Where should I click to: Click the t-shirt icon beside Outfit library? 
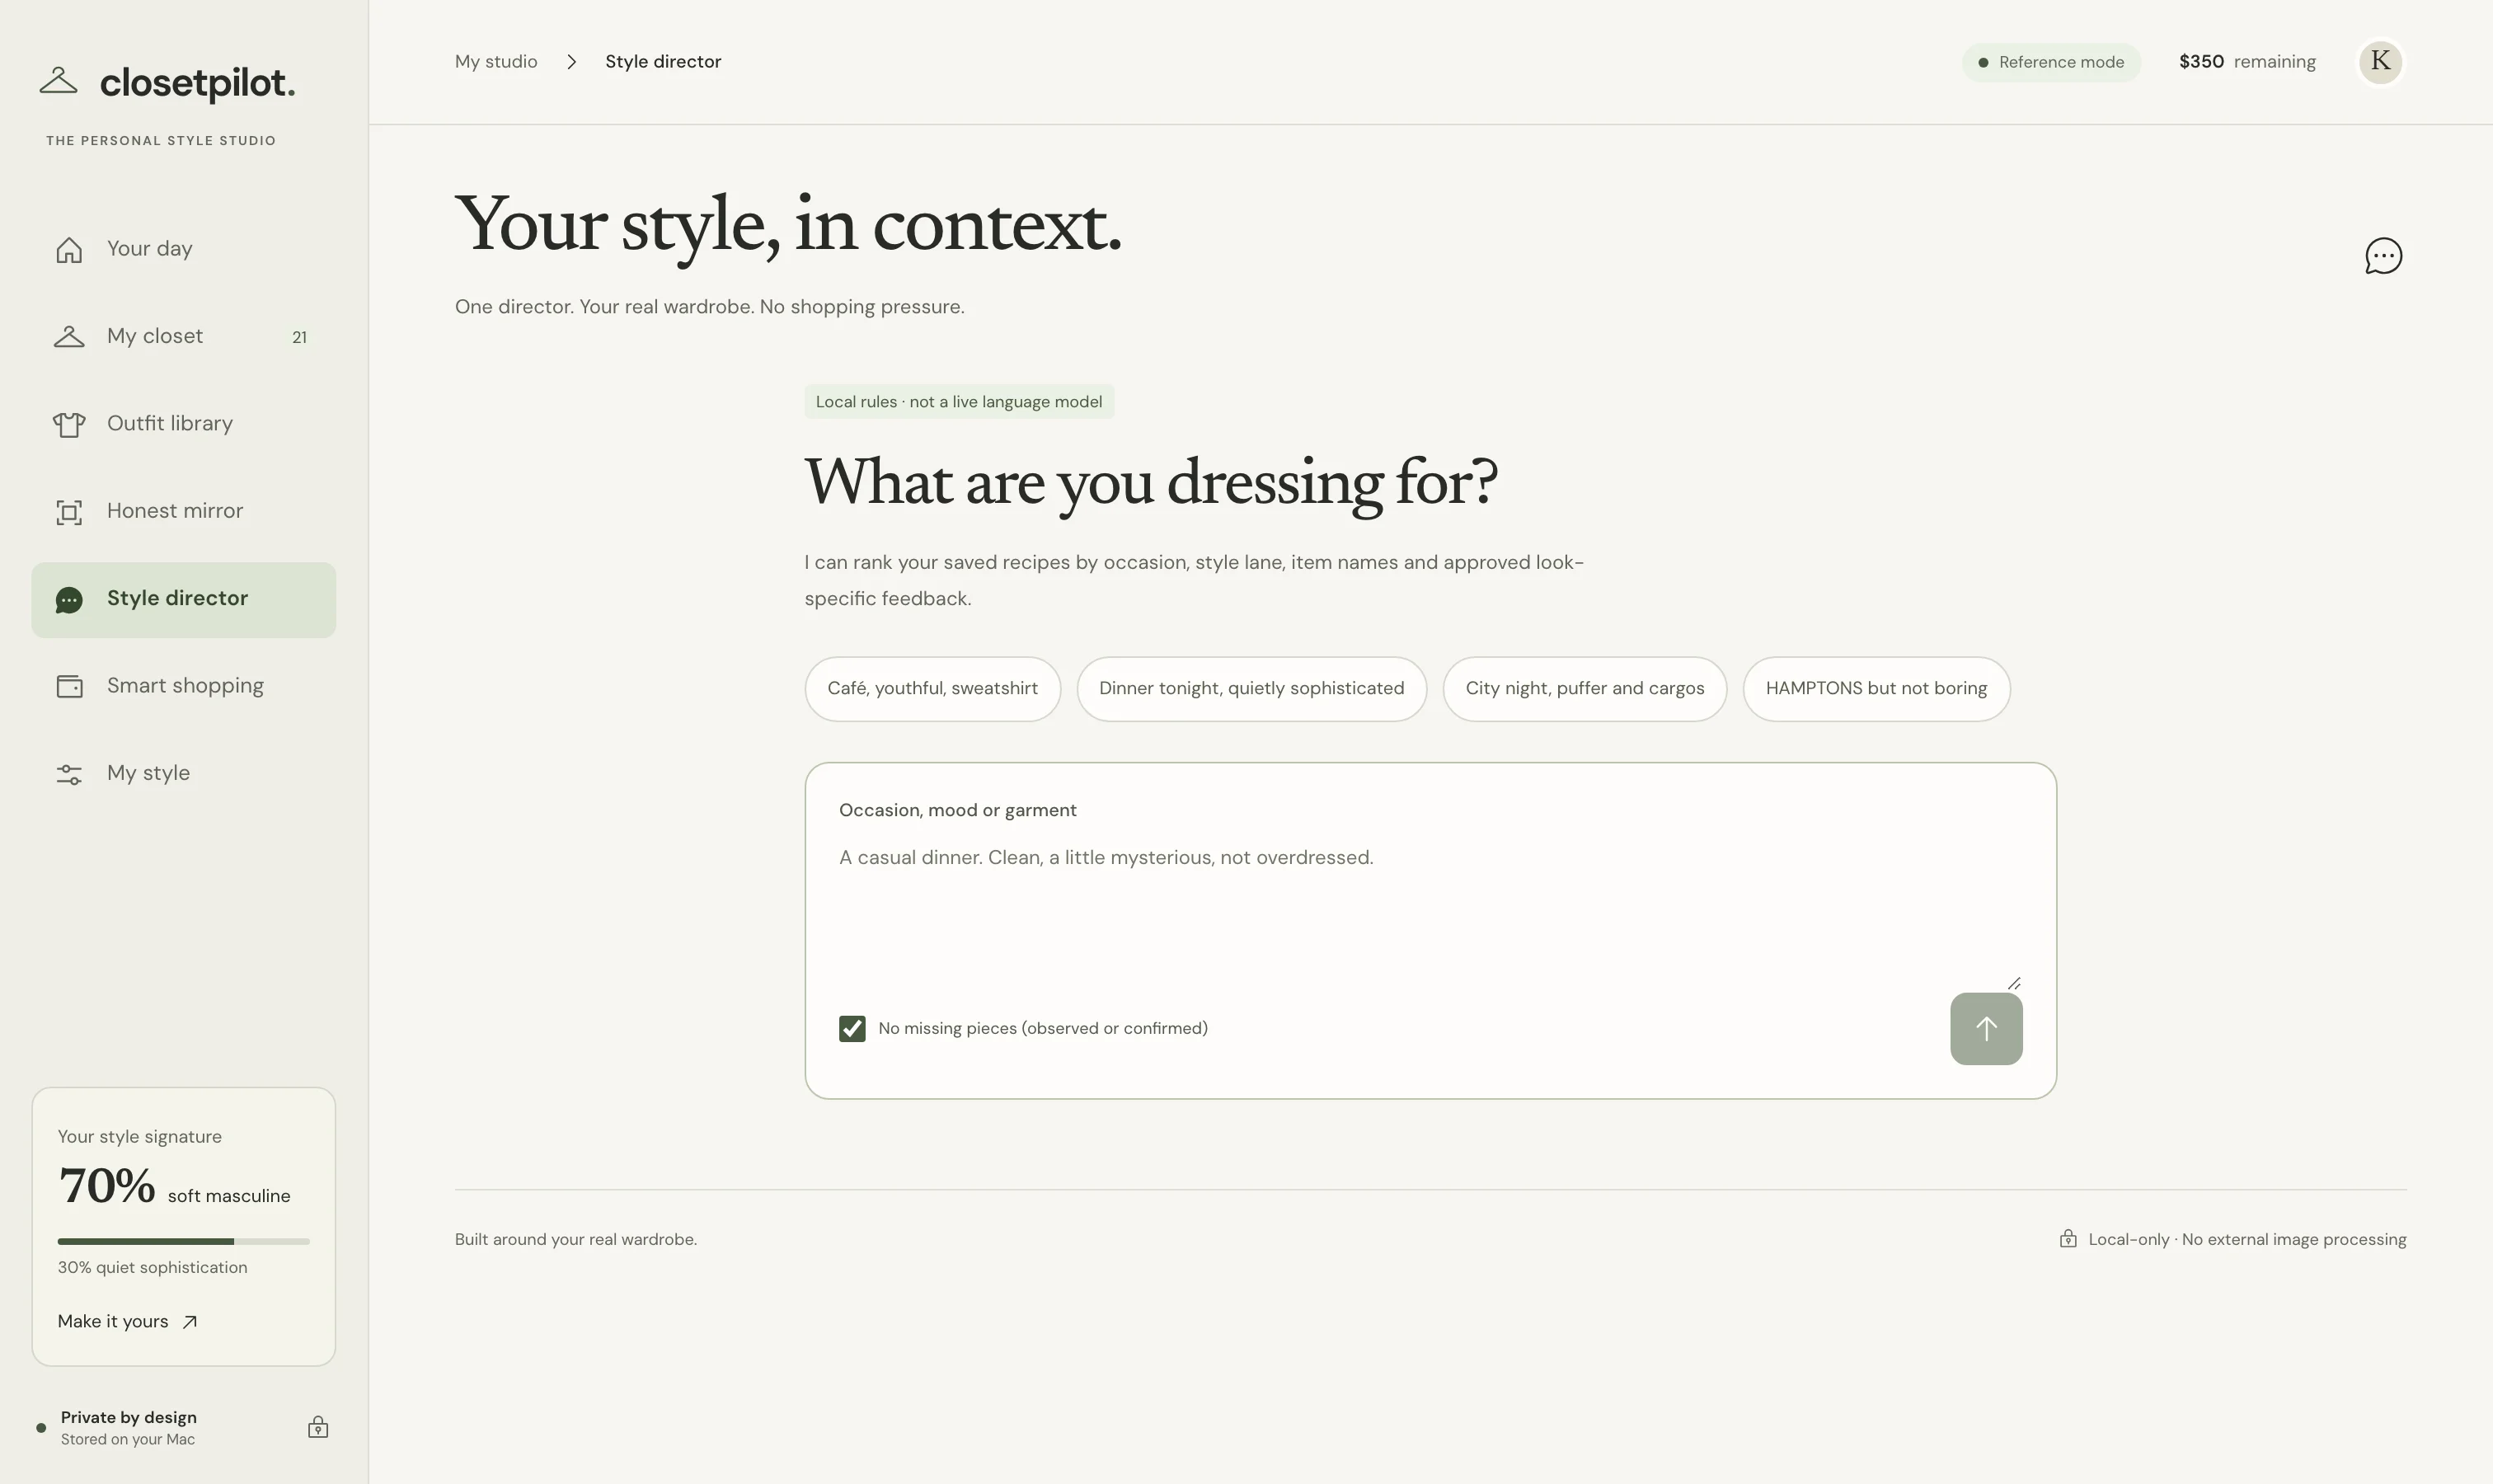(x=69, y=425)
